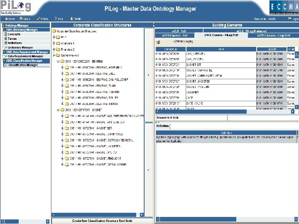Switch to eOTD Classes - Corp Pref tab
The width and height of the screenshot is (299, 224).
tap(274, 35)
